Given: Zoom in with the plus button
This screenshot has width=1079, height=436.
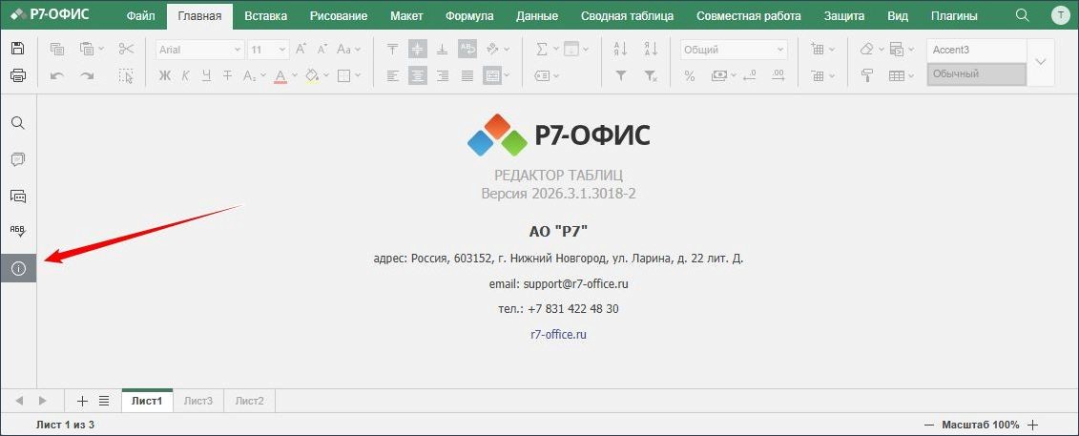Looking at the screenshot, I should pos(1031,425).
